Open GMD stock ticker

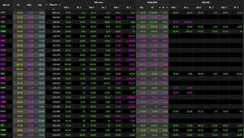click(x=3, y=102)
